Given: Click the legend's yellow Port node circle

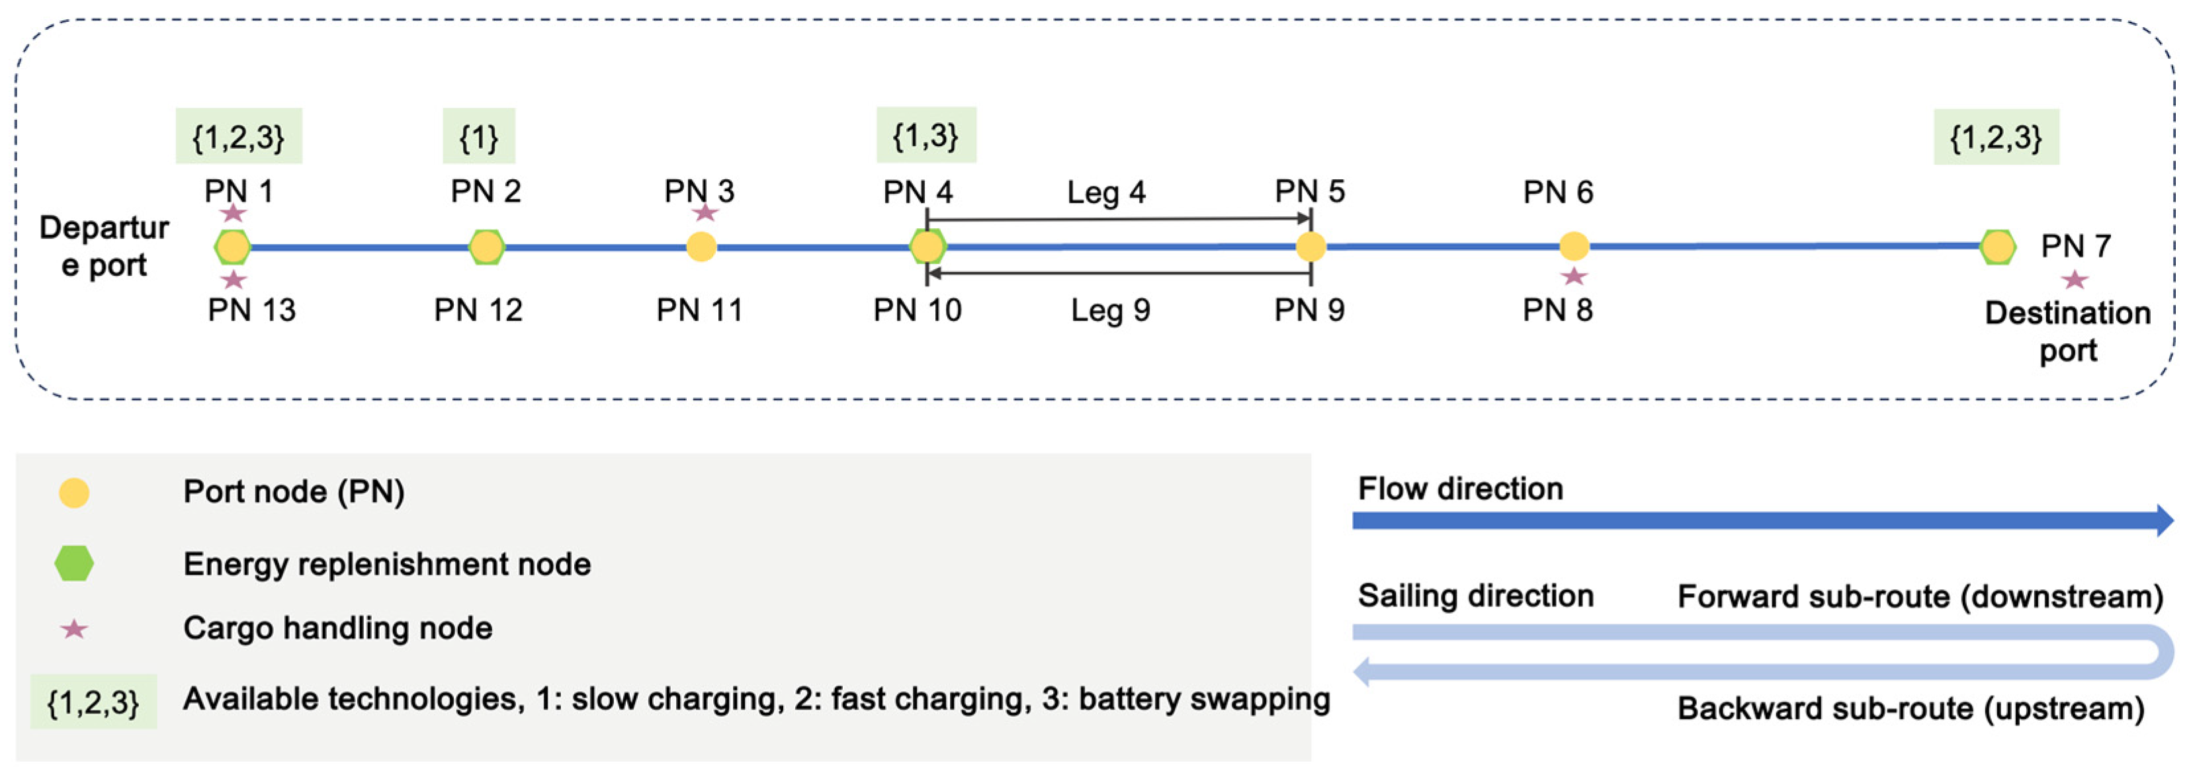Looking at the screenshot, I should point(74,493).
